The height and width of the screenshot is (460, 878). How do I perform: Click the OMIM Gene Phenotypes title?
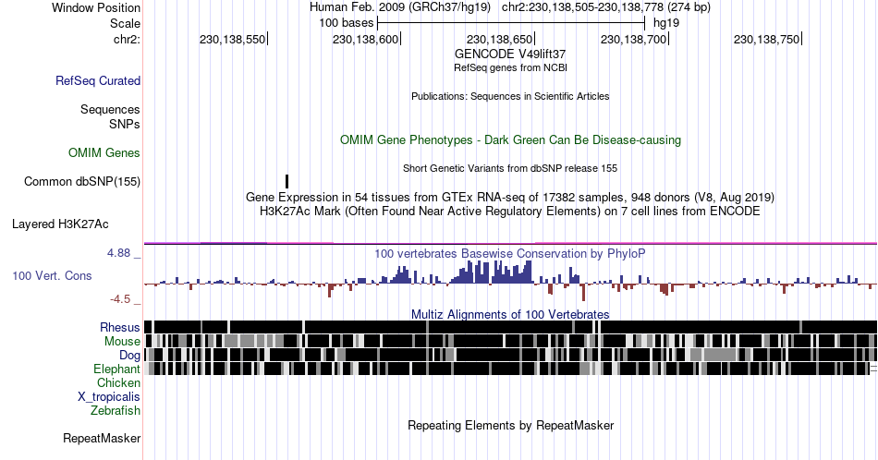(510, 139)
